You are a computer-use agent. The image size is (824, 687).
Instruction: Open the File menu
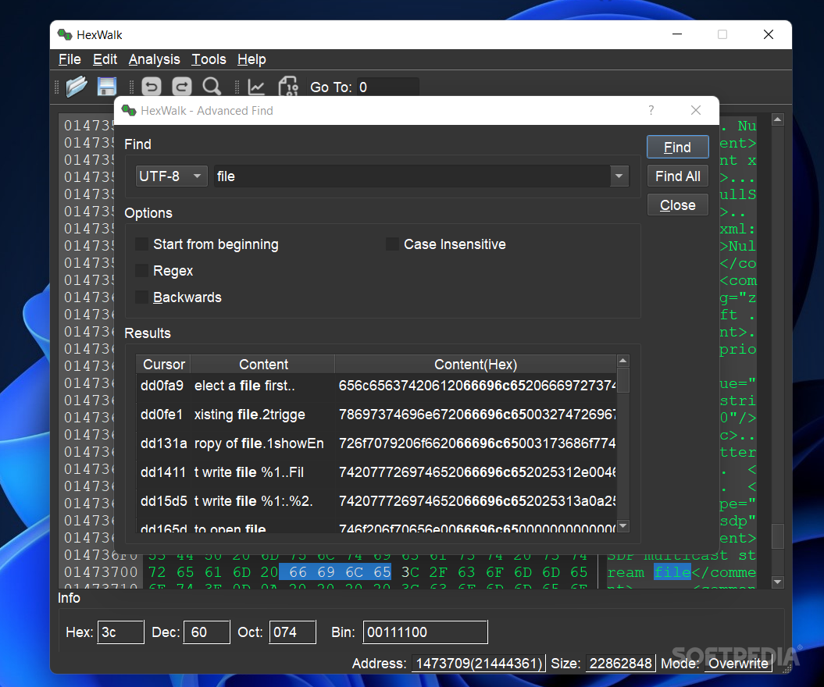coord(70,59)
